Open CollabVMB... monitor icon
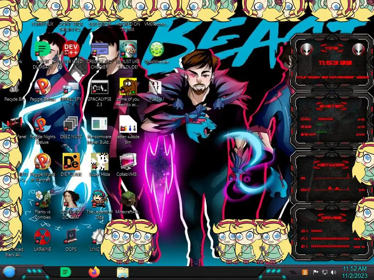Viewport: 374px width, 280px height. click(128, 162)
